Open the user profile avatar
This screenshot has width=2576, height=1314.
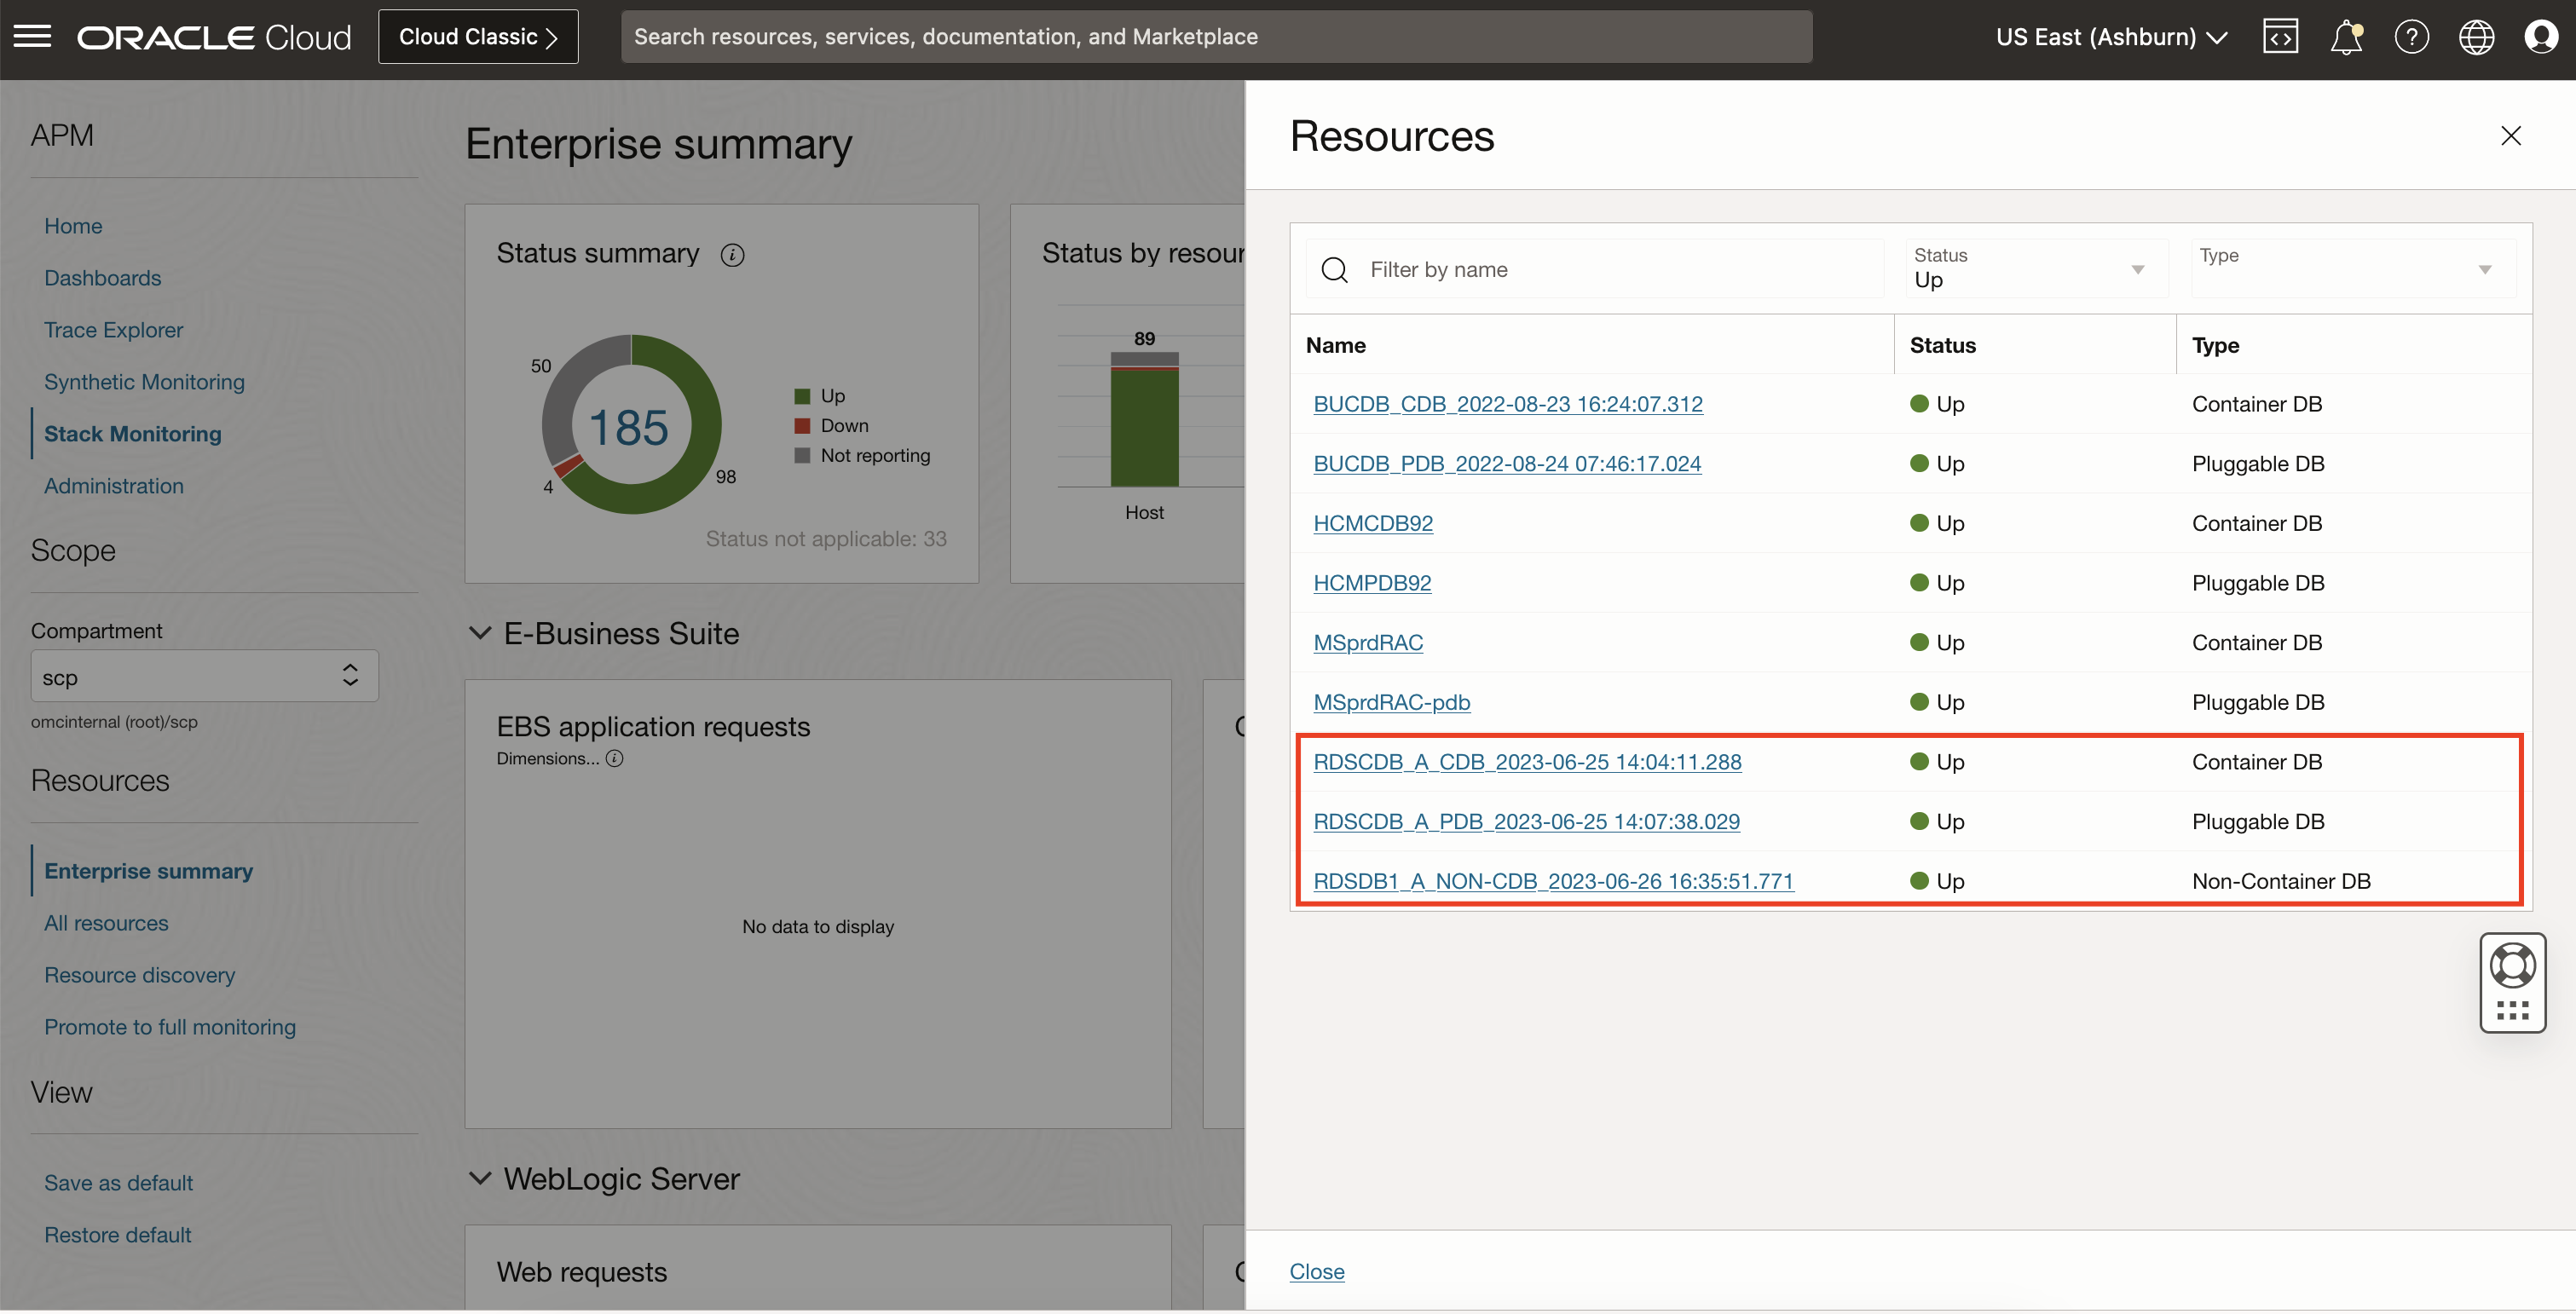2541,36
